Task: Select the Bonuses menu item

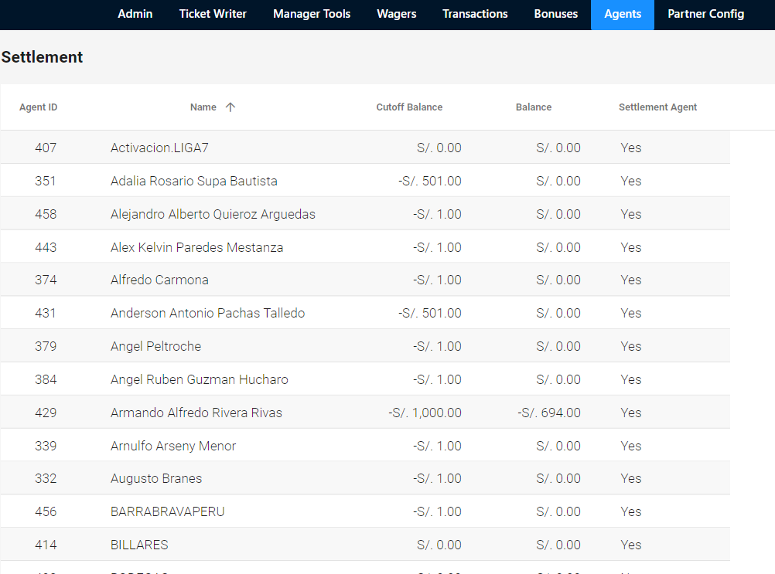Action: tap(556, 14)
